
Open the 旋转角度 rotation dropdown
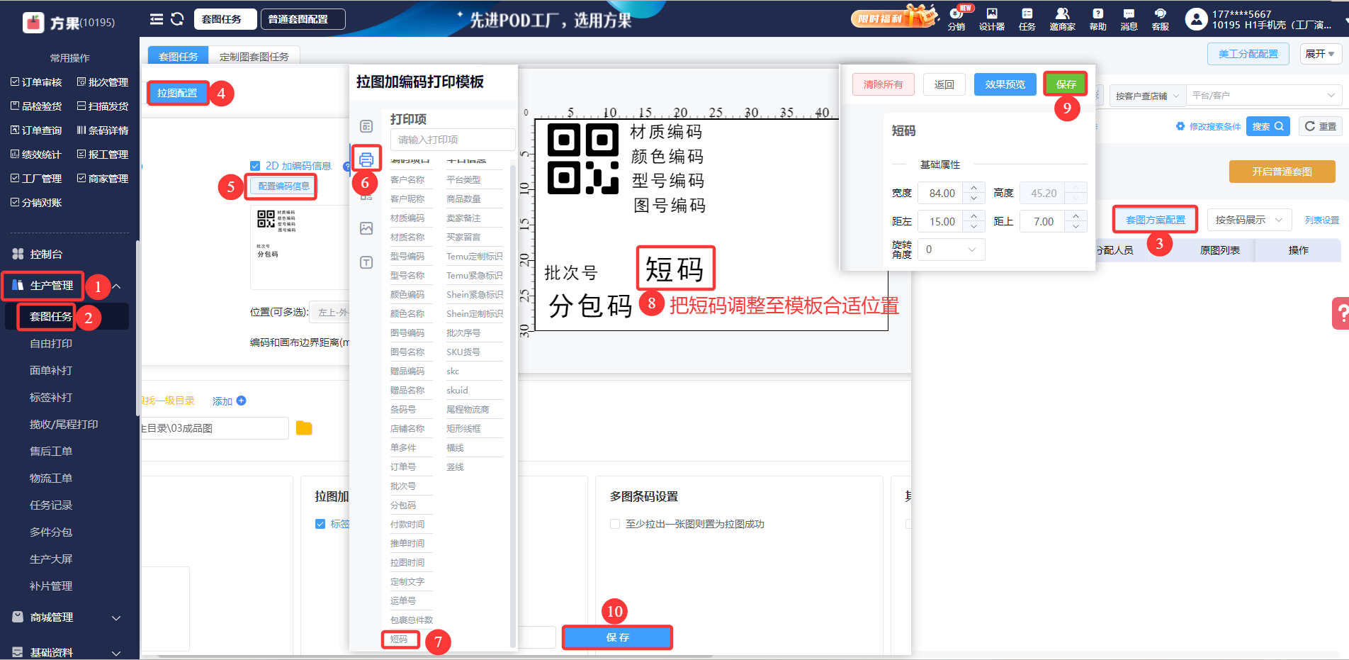pyautogui.click(x=951, y=250)
